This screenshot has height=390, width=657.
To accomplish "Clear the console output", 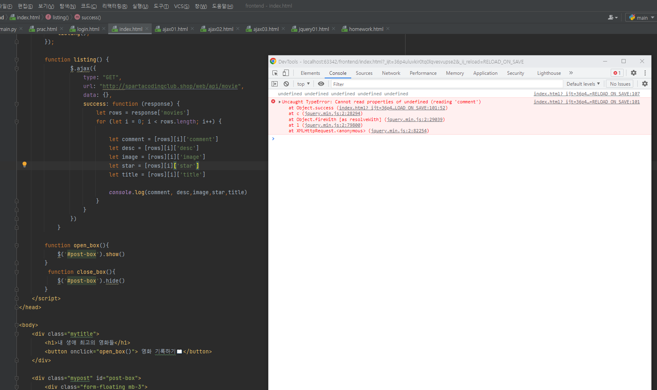I will coord(286,84).
